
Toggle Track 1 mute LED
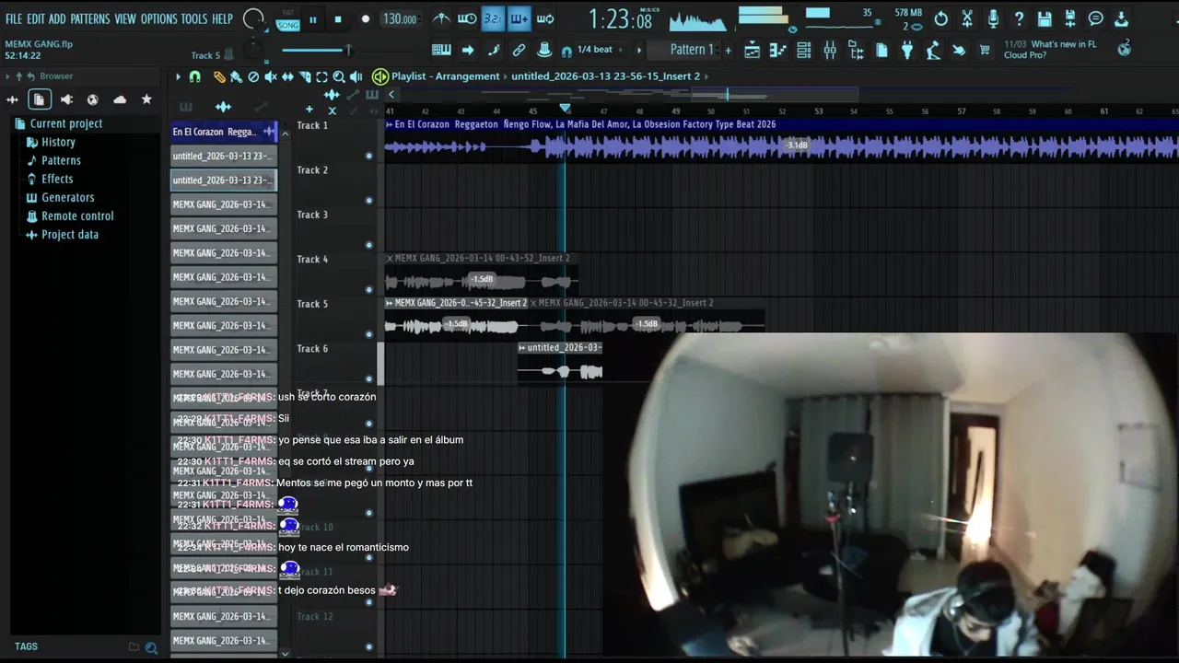coord(369,156)
